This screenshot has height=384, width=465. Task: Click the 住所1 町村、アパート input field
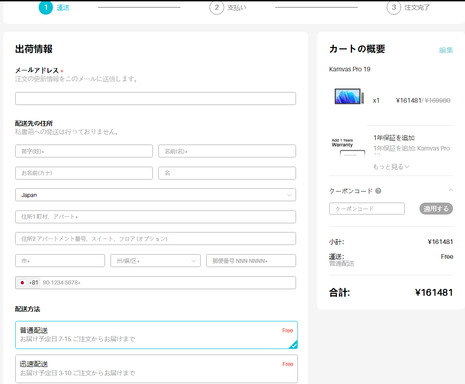tap(156, 217)
